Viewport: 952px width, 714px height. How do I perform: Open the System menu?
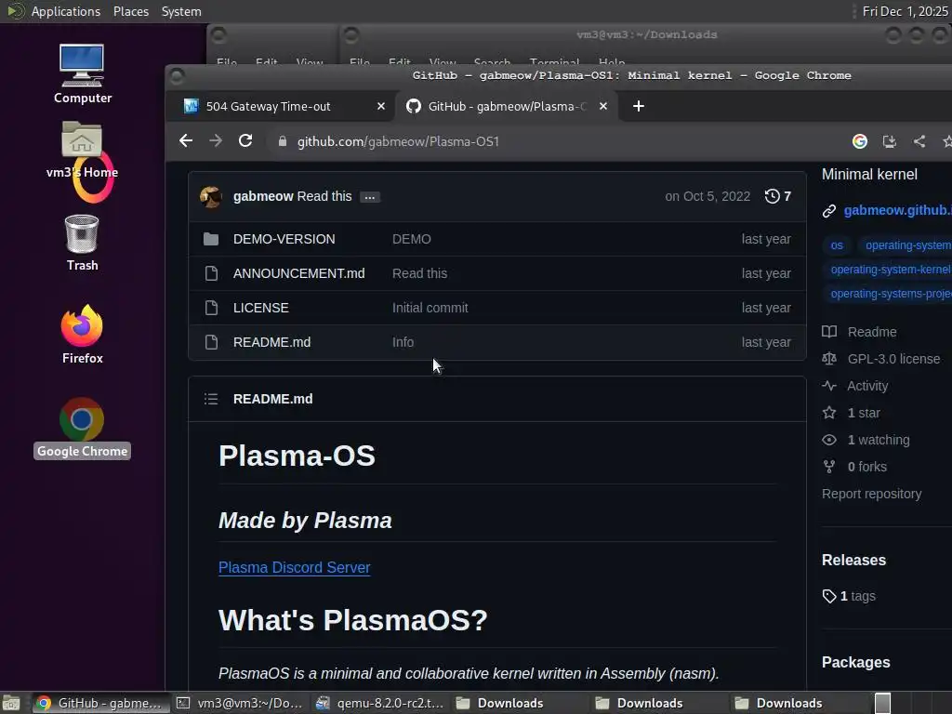[x=181, y=11]
